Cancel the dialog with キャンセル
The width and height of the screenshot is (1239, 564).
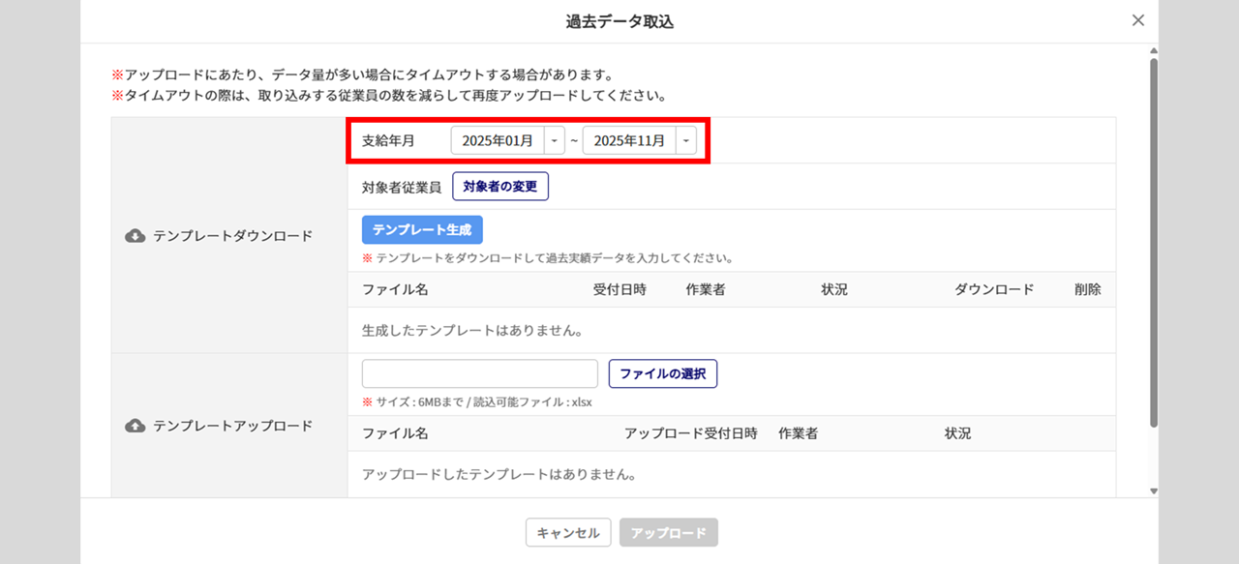pos(568,533)
